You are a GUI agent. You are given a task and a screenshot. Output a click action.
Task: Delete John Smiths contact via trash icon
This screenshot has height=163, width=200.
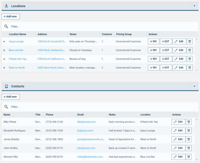click(x=189, y=148)
